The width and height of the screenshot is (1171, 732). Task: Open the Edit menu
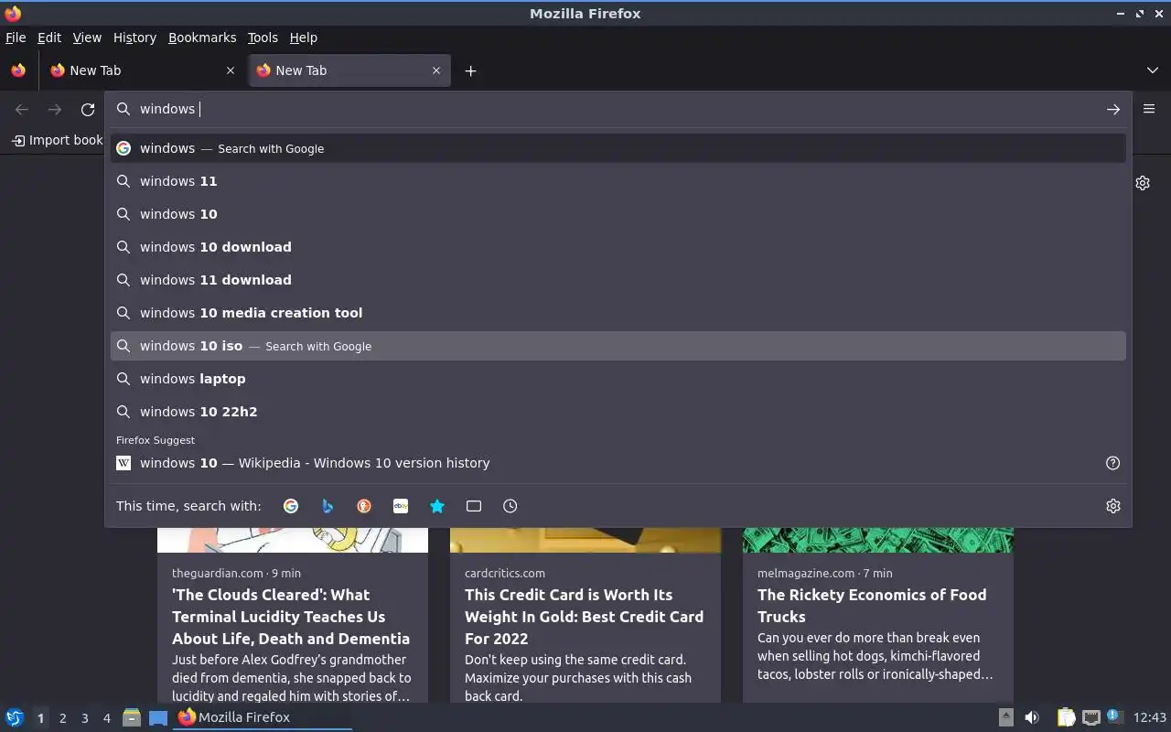(x=49, y=38)
